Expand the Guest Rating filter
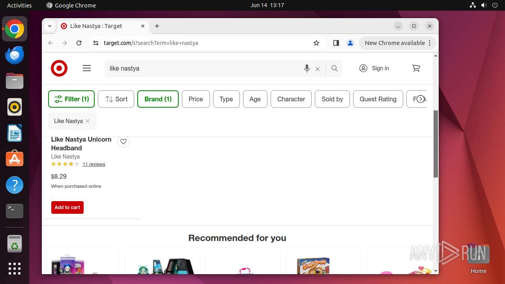The height and width of the screenshot is (284, 505). pos(378,99)
